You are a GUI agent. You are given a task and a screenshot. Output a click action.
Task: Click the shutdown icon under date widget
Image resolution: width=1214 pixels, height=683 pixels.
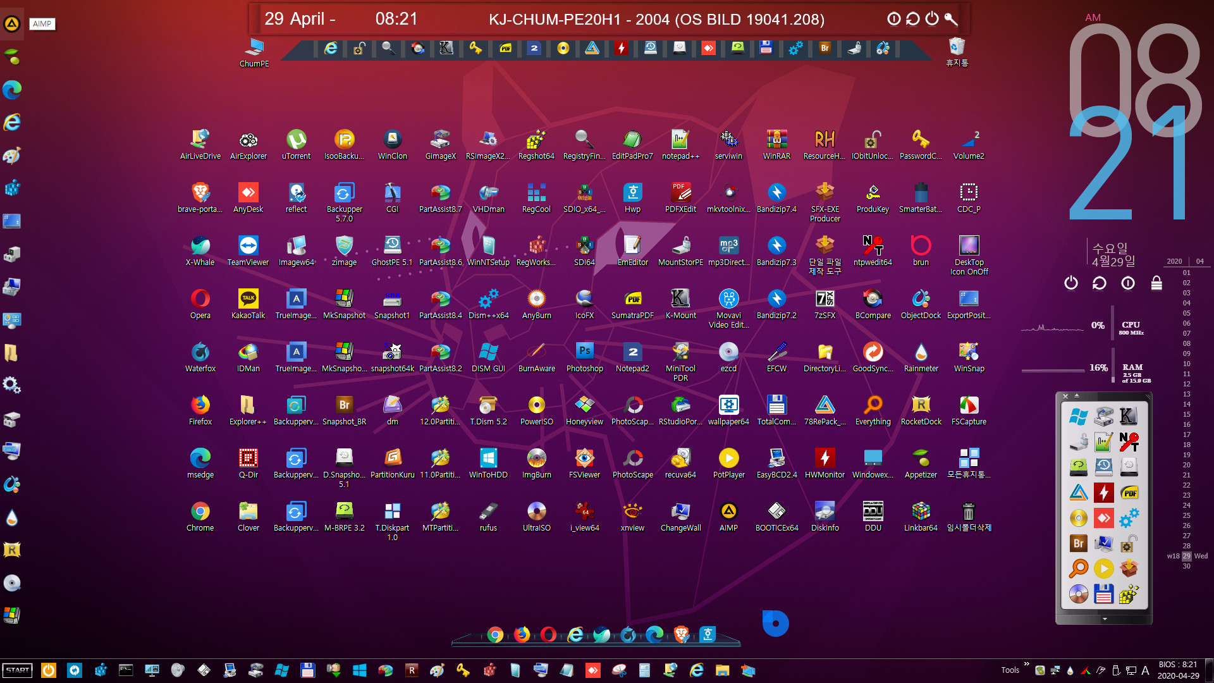[x=1070, y=283]
